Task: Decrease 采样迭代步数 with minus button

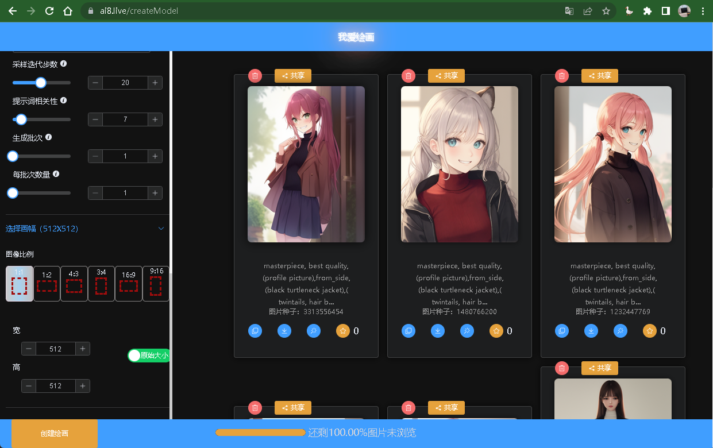Action: click(x=95, y=83)
